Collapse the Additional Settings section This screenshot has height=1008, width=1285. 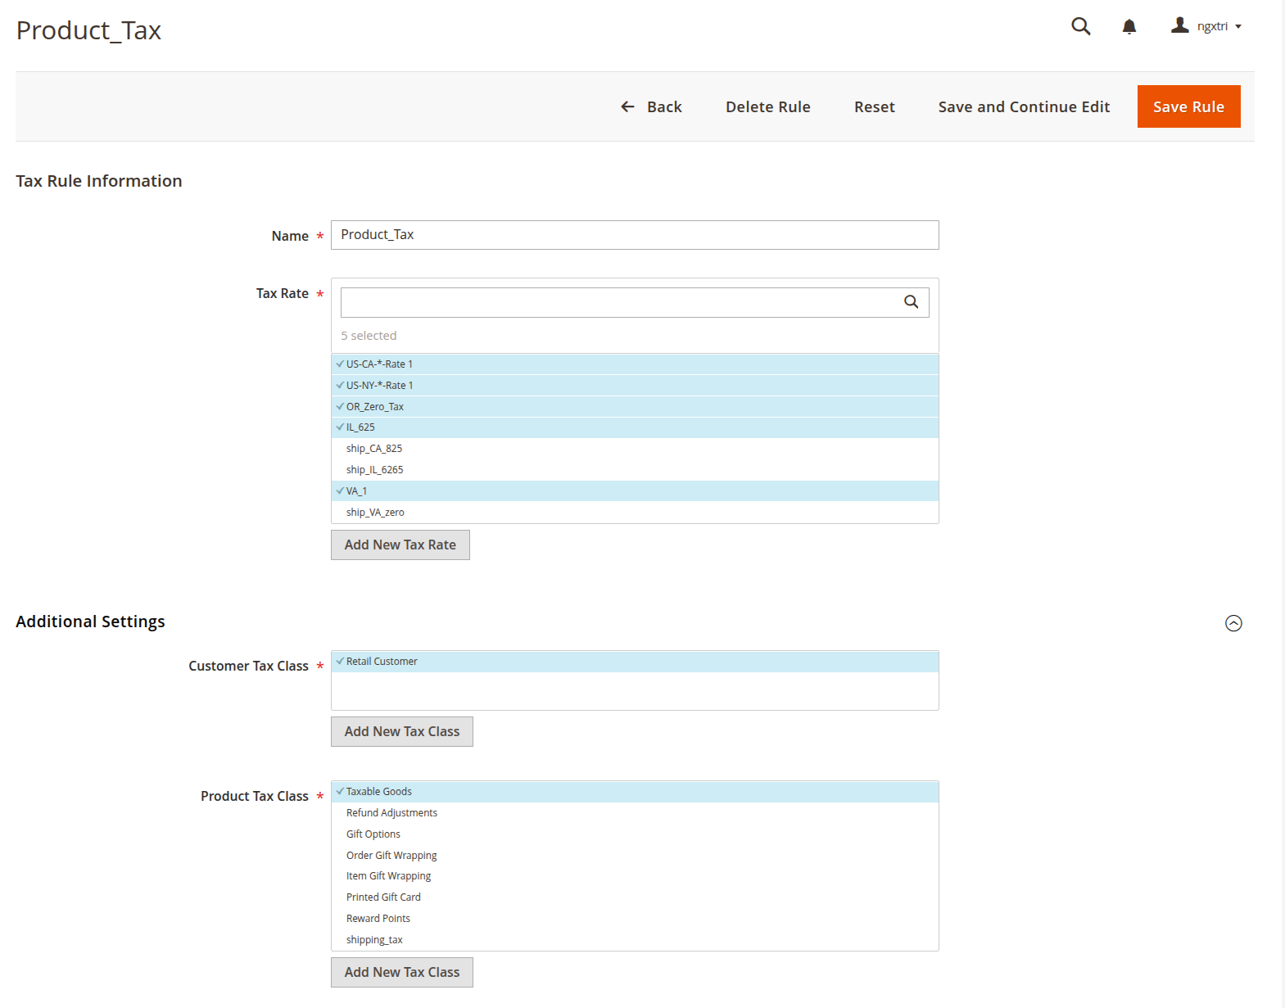pyautogui.click(x=1233, y=623)
